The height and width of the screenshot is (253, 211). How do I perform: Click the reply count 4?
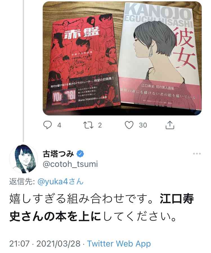click(x=59, y=125)
